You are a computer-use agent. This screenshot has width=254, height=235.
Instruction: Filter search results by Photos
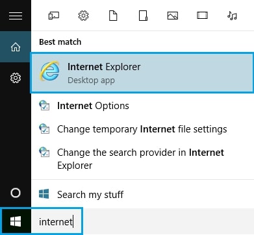pyautogui.click(x=173, y=16)
